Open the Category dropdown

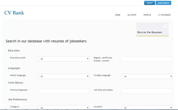(63, 108)
